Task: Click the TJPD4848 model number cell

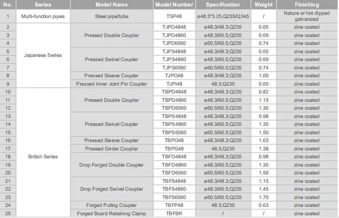Action: point(174,27)
